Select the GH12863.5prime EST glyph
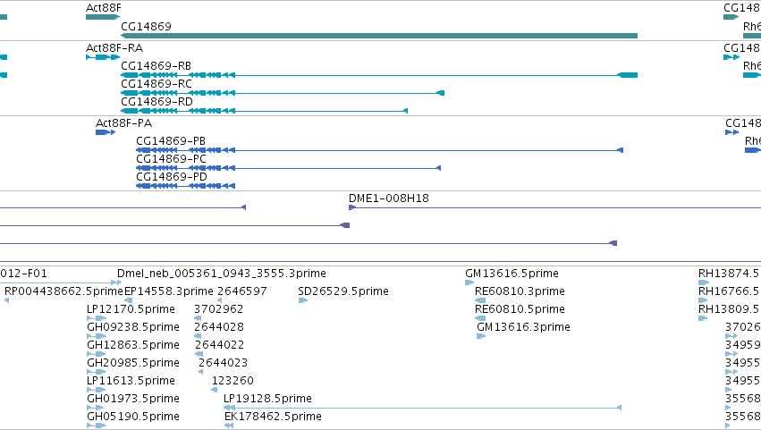 point(96,354)
